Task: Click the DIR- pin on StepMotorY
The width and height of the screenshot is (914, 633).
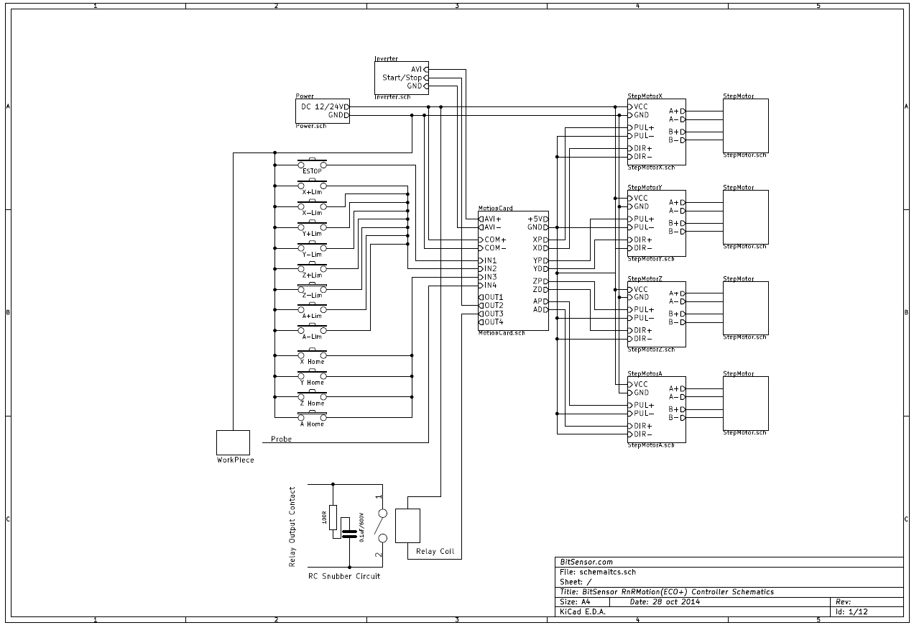Action: pyautogui.click(x=640, y=248)
